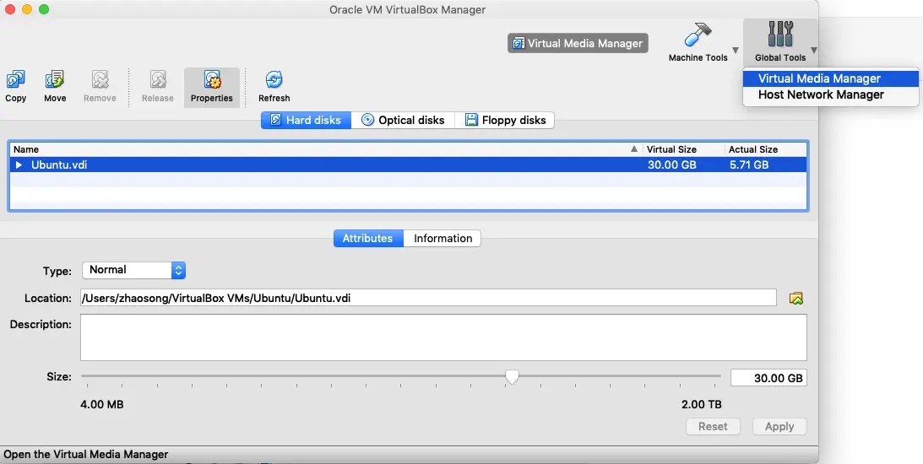
Task: Switch to the Optical disks tab
Action: (403, 120)
